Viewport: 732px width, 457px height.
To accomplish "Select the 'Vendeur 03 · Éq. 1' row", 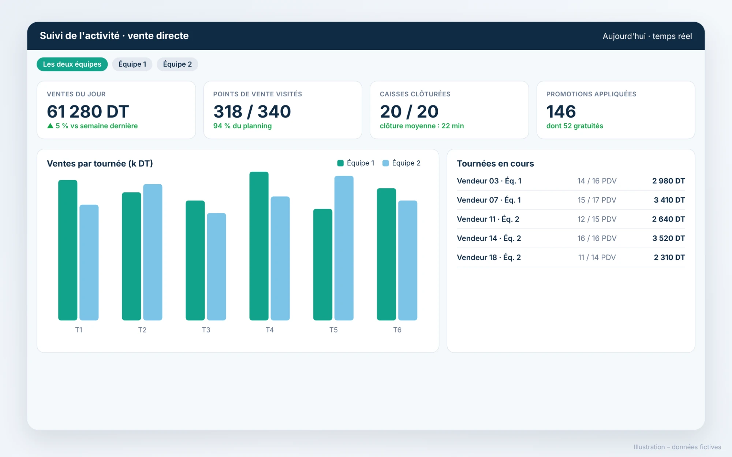I will [x=571, y=181].
